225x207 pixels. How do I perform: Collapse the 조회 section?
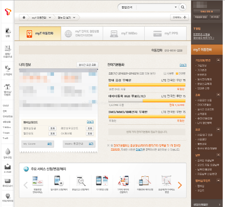(218, 95)
